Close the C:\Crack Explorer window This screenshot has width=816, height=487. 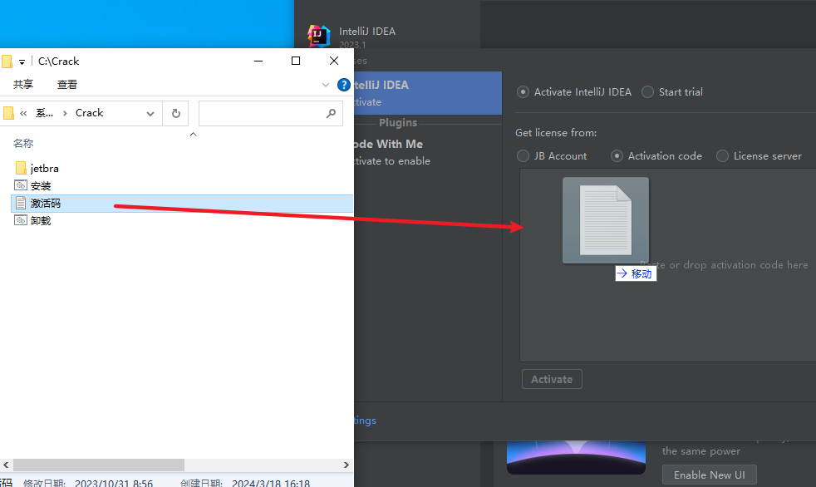[334, 61]
